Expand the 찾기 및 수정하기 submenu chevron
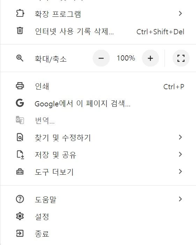The image size is (196, 245). (x=180, y=137)
